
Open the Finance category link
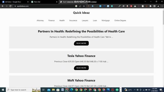point(52,20)
